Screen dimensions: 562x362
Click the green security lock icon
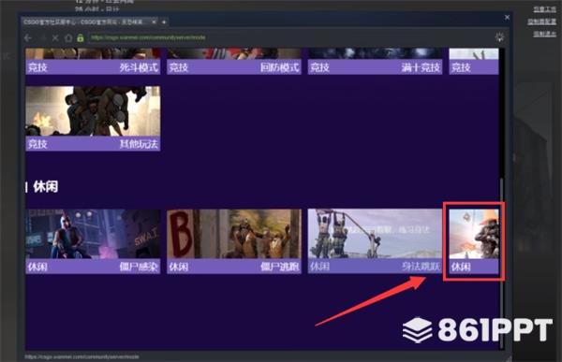[81, 37]
